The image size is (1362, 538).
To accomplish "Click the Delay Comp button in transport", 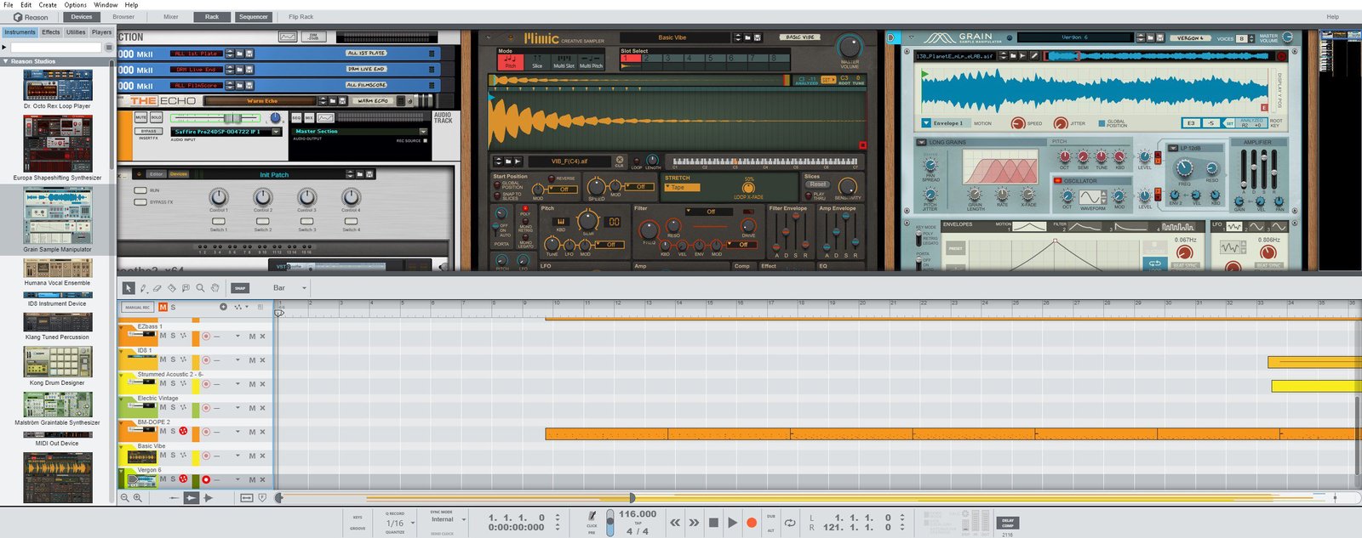I will [x=1008, y=522].
